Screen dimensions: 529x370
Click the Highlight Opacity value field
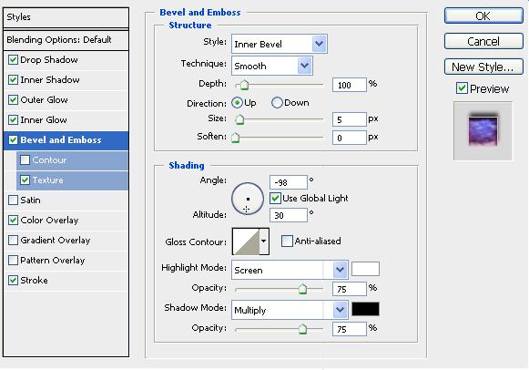(350, 289)
